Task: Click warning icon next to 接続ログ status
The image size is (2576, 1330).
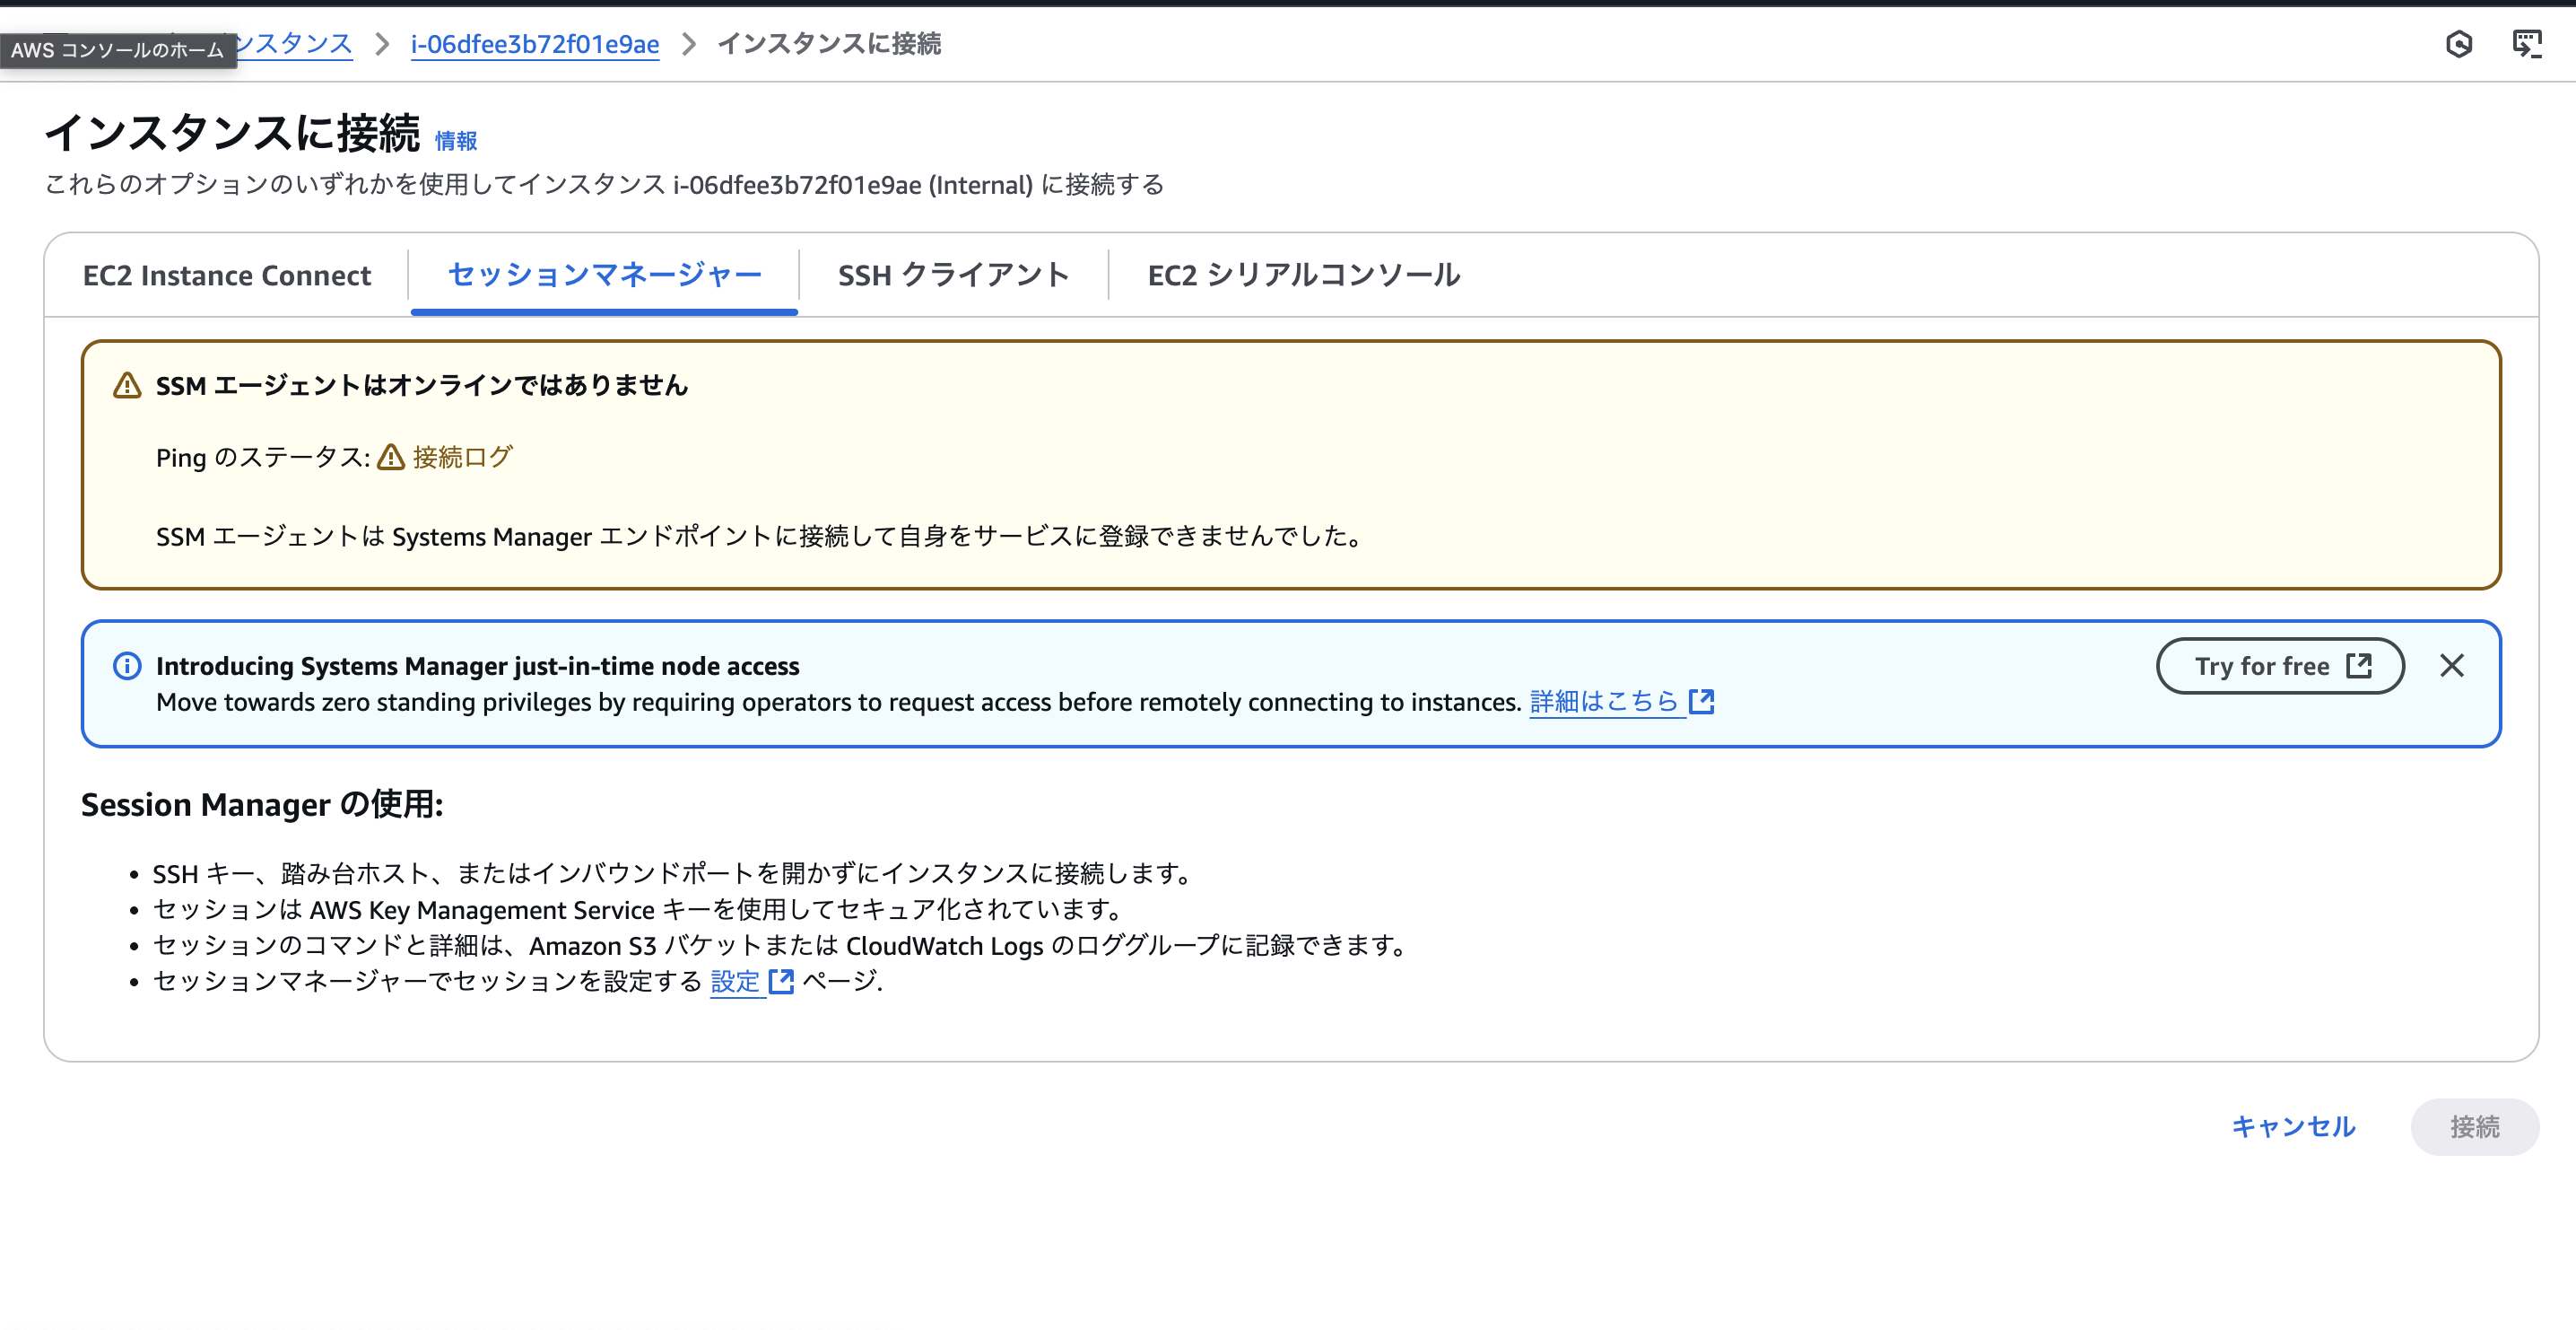Action: click(x=391, y=458)
